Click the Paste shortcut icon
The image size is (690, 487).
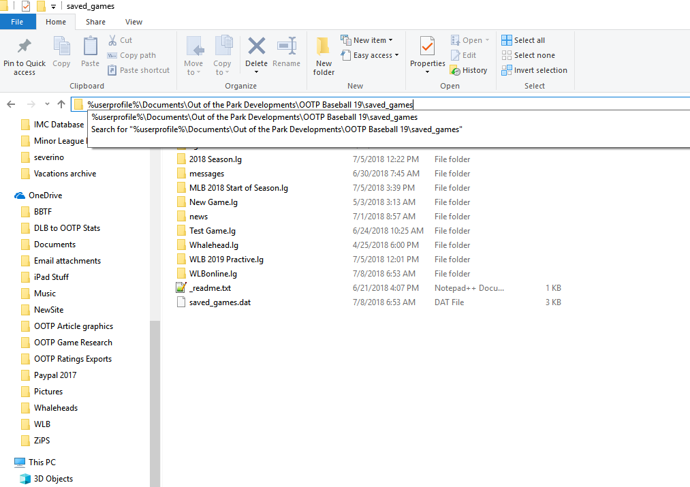click(112, 70)
